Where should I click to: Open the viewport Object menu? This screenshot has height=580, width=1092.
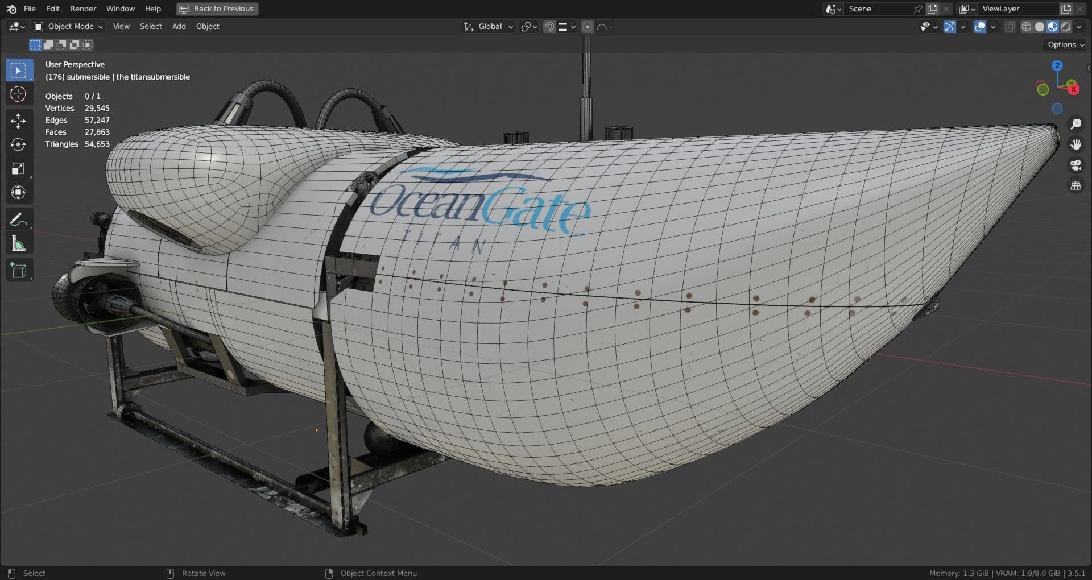pos(208,27)
